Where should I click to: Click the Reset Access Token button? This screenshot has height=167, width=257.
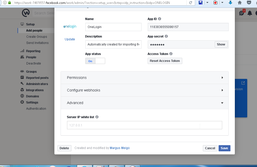[x=165, y=61]
